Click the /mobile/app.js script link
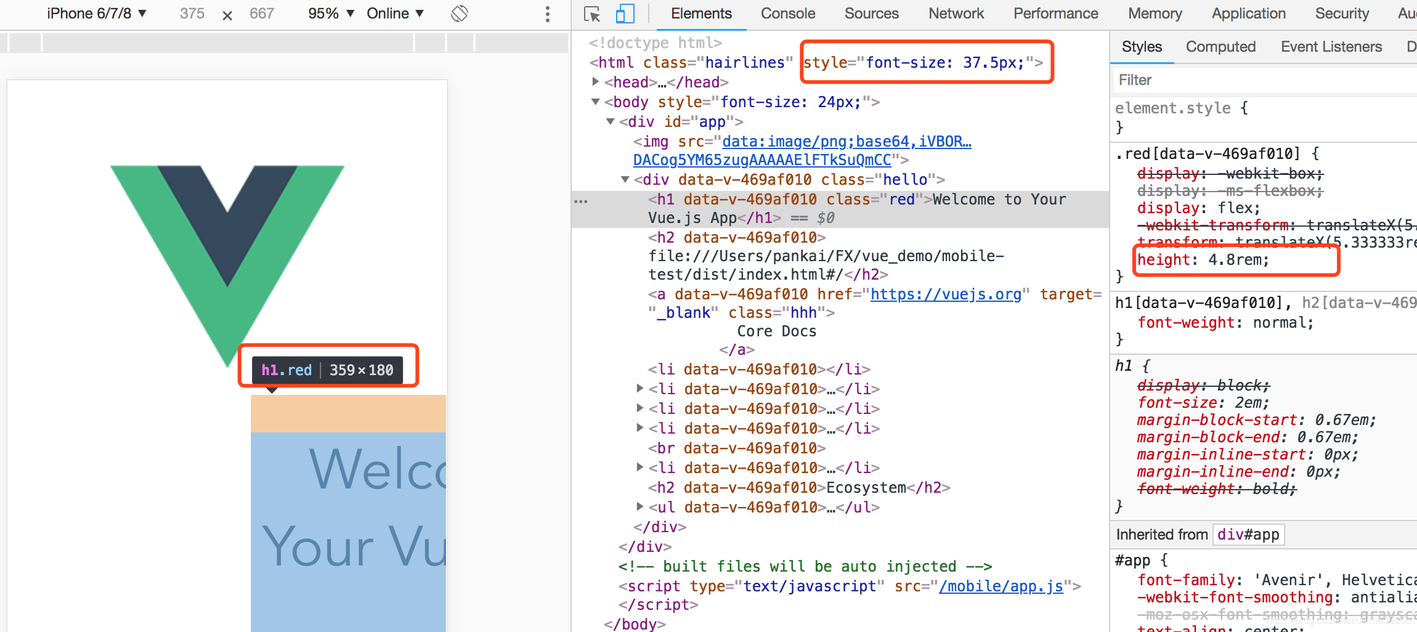1417x632 pixels. point(1001,586)
